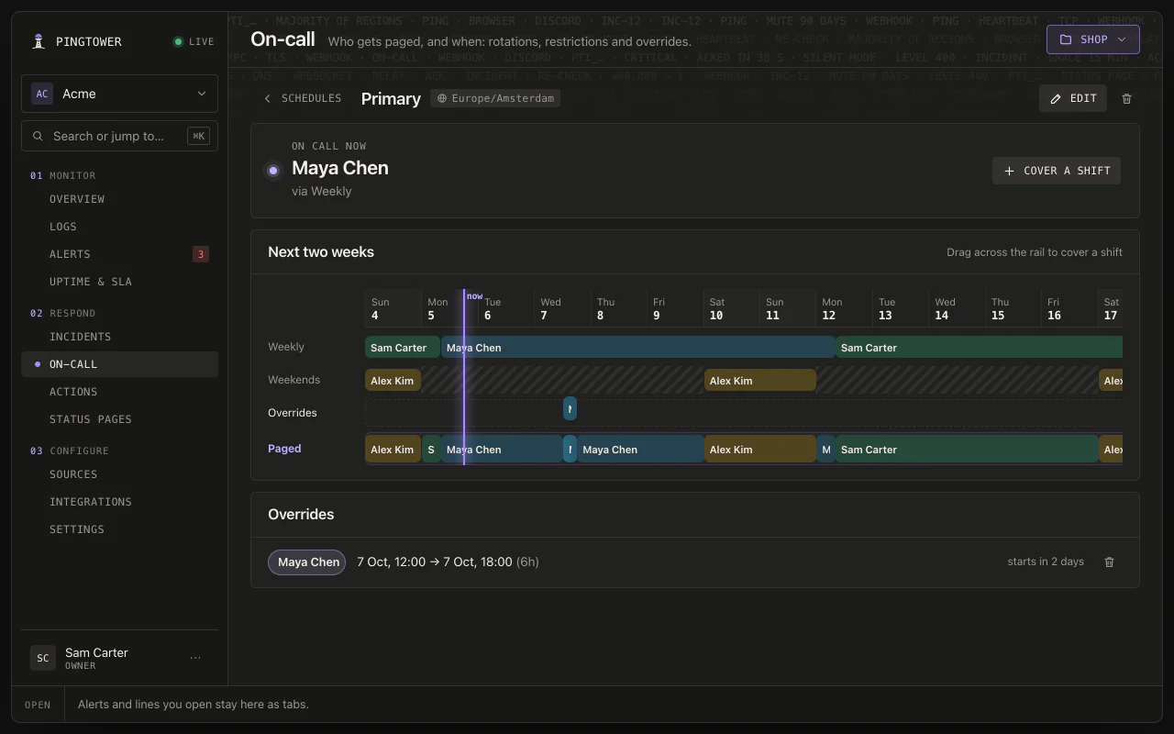Delete the Primary schedule via trash icon
The width and height of the screenshot is (1174, 734).
[1127, 98]
